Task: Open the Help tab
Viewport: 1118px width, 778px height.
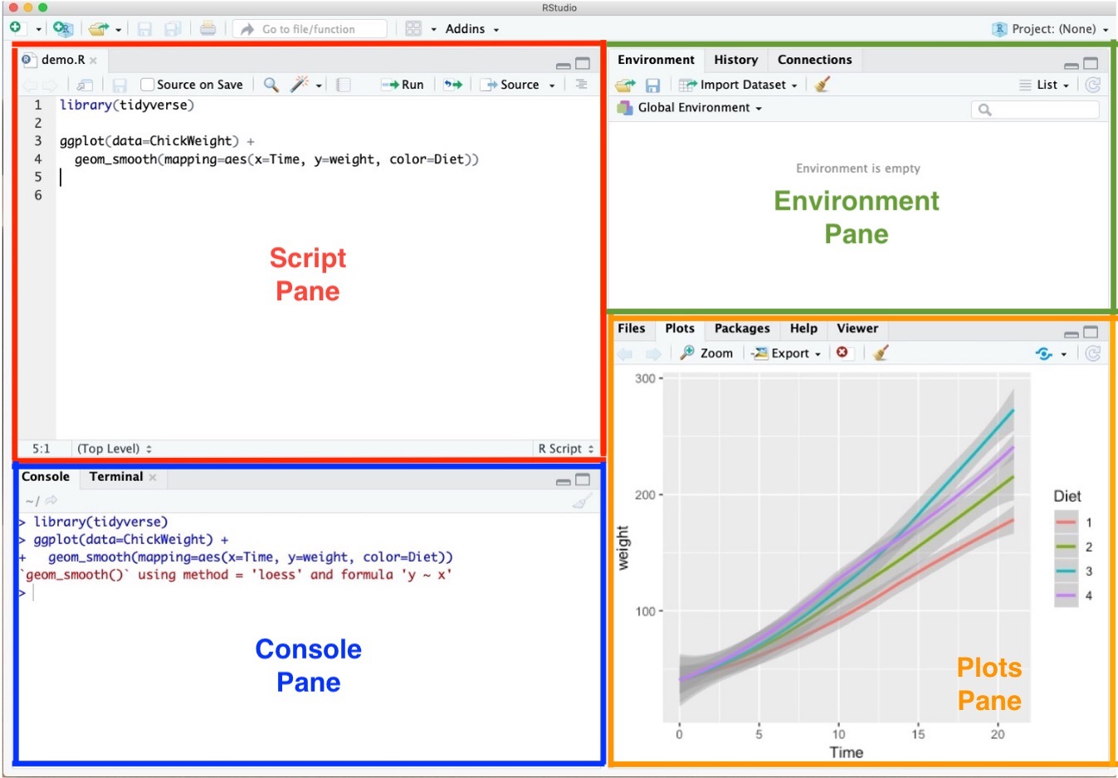Action: pyautogui.click(x=803, y=328)
